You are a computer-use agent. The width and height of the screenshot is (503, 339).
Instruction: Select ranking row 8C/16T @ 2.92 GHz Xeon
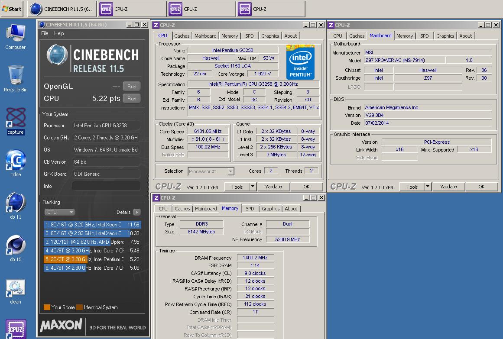pyautogui.click(x=92, y=233)
